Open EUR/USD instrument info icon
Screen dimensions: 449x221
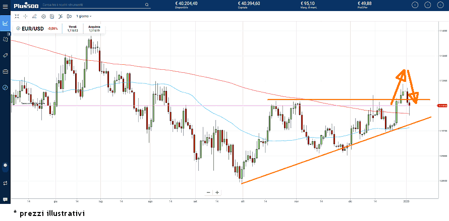click(18, 28)
